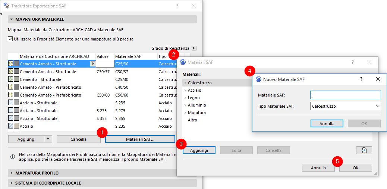Open arrow popup in selected Cemento Armato row
The height and width of the screenshot is (189, 387).
coord(93,64)
